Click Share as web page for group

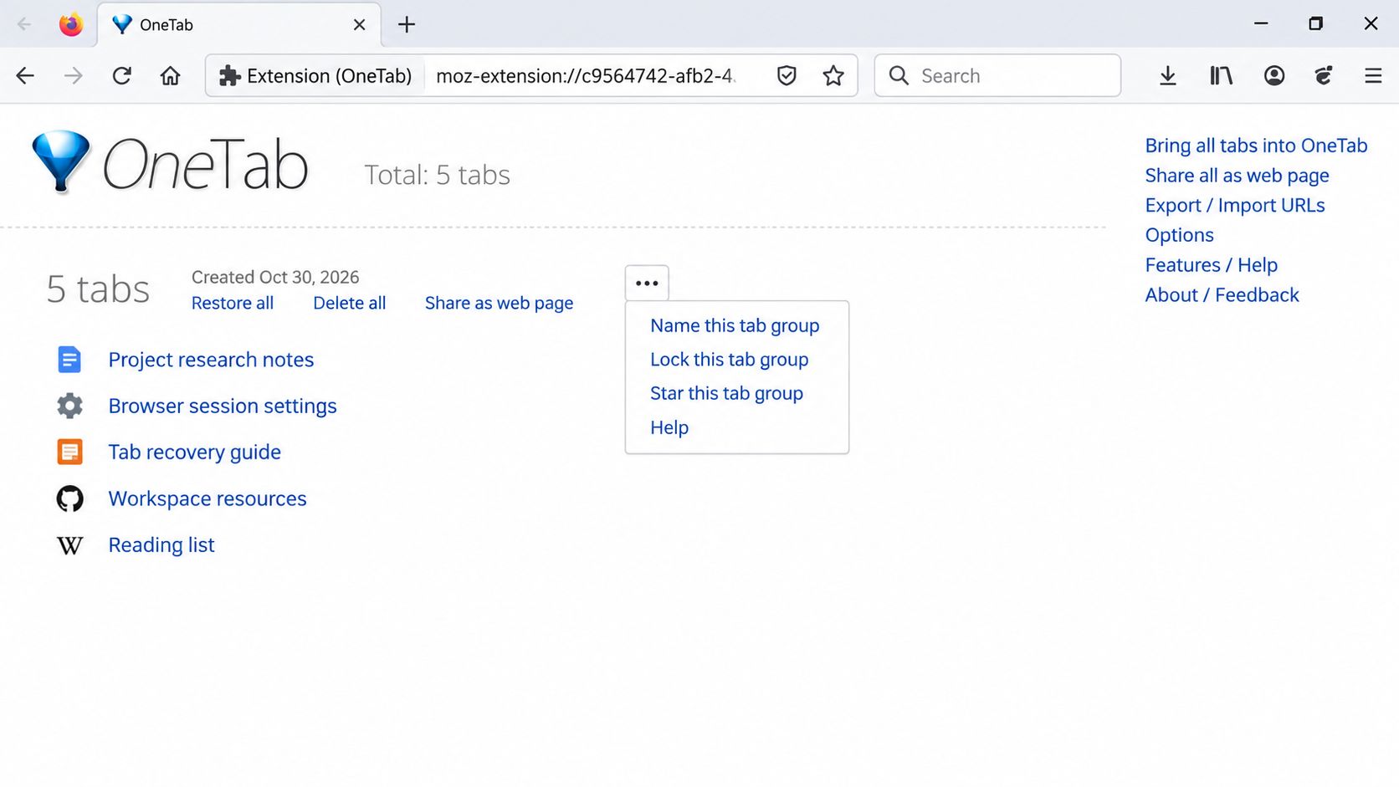tap(499, 303)
